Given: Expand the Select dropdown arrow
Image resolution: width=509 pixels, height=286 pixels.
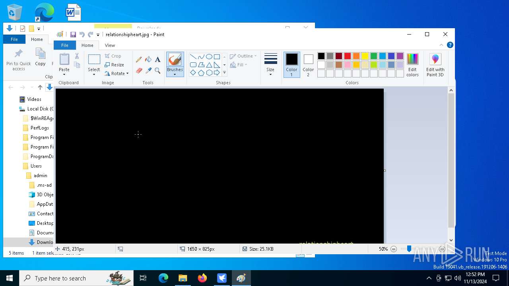Looking at the screenshot, I should 94,74.
